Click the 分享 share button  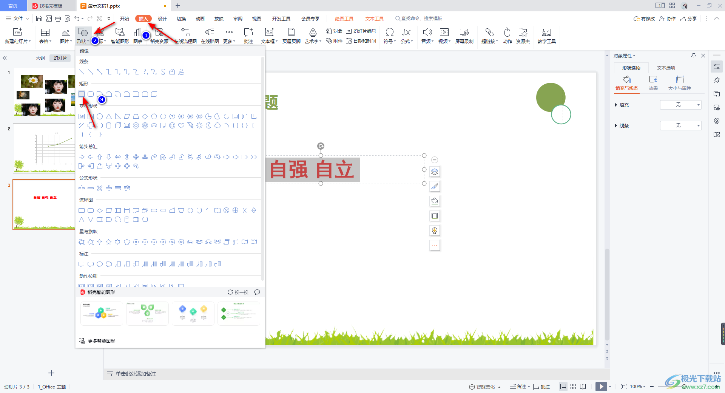point(688,19)
